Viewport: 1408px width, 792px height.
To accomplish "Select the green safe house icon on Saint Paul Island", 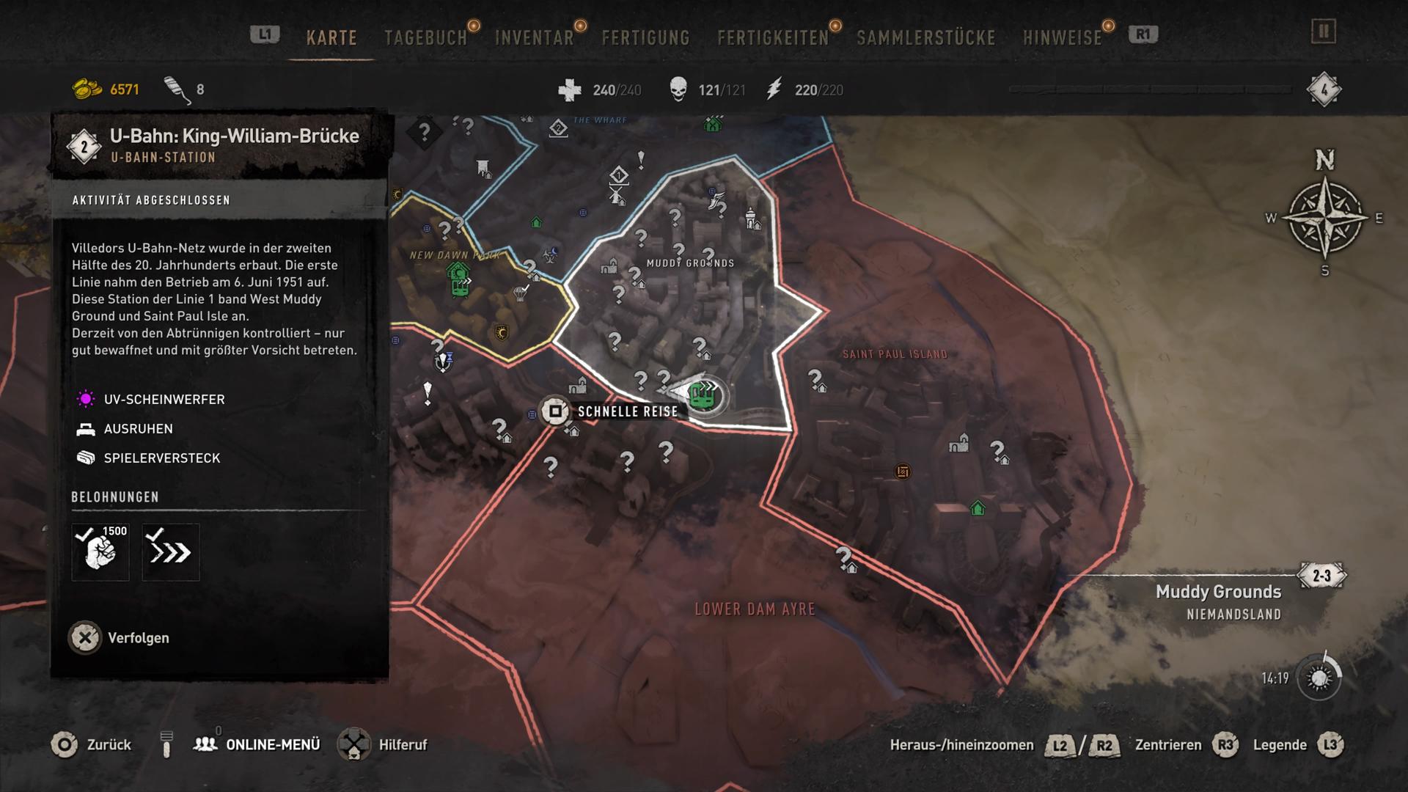I will [978, 508].
